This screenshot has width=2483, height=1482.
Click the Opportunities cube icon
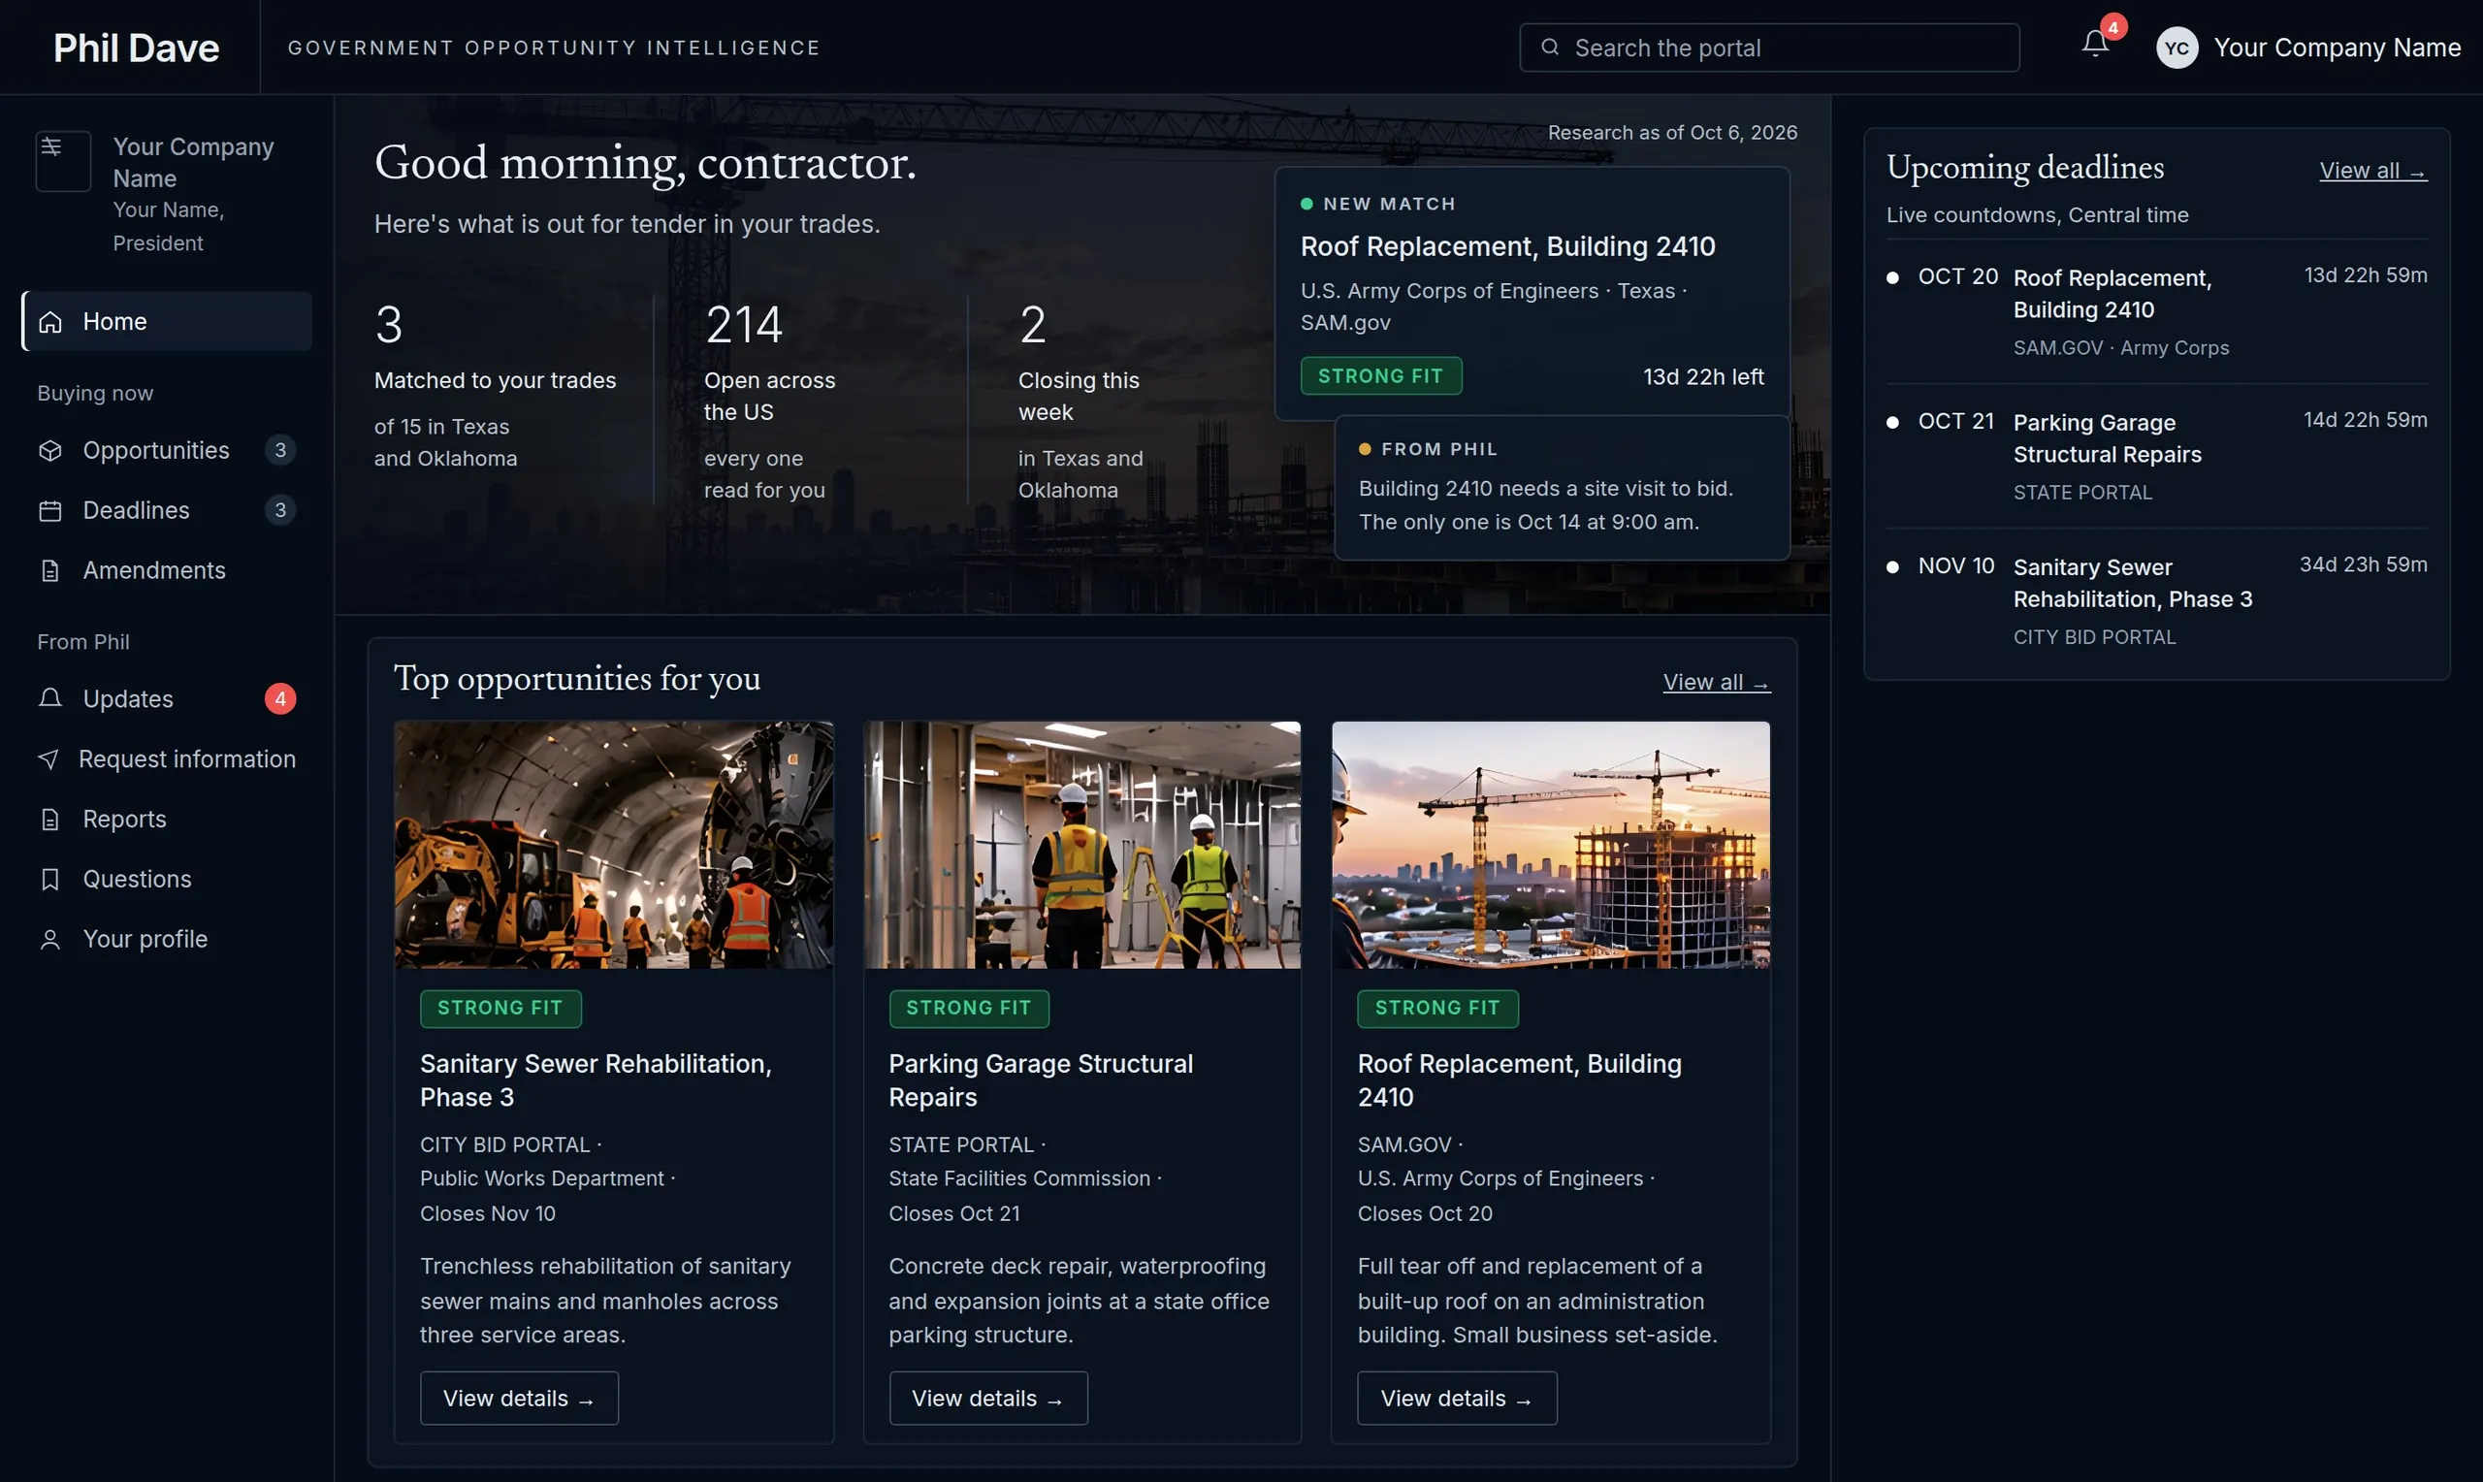tap(49, 450)
